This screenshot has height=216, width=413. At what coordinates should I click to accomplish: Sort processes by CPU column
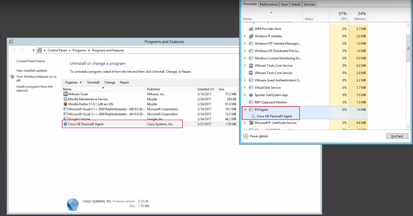click(339, 16)
